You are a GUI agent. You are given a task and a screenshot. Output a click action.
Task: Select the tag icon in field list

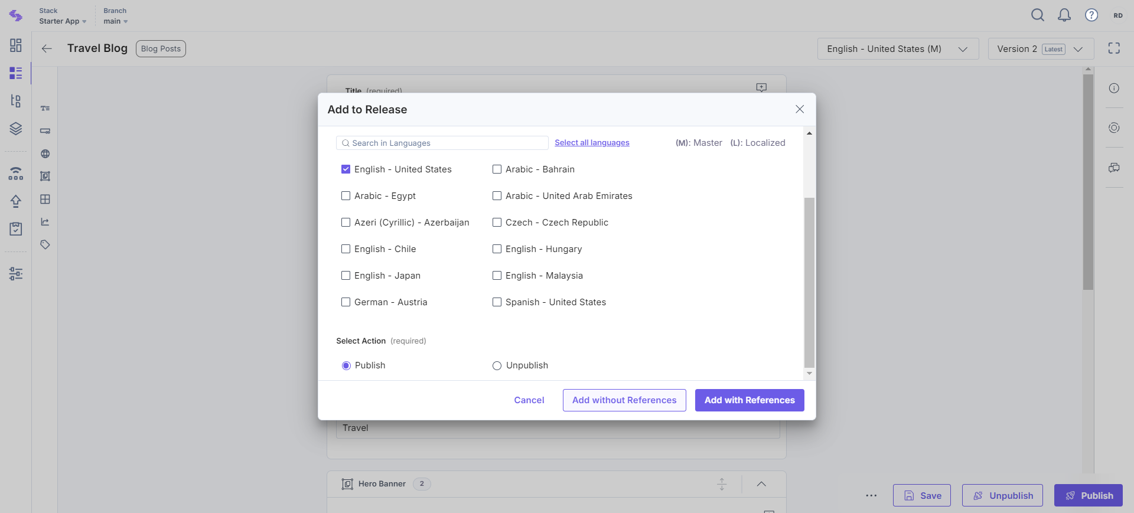tap(45, 244)
